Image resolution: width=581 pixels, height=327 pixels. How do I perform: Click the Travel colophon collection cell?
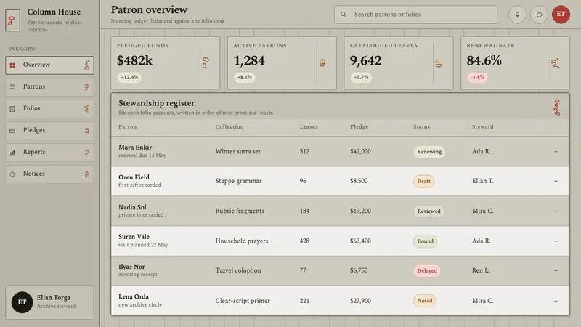pyautogui.click(x=238, y=270)
